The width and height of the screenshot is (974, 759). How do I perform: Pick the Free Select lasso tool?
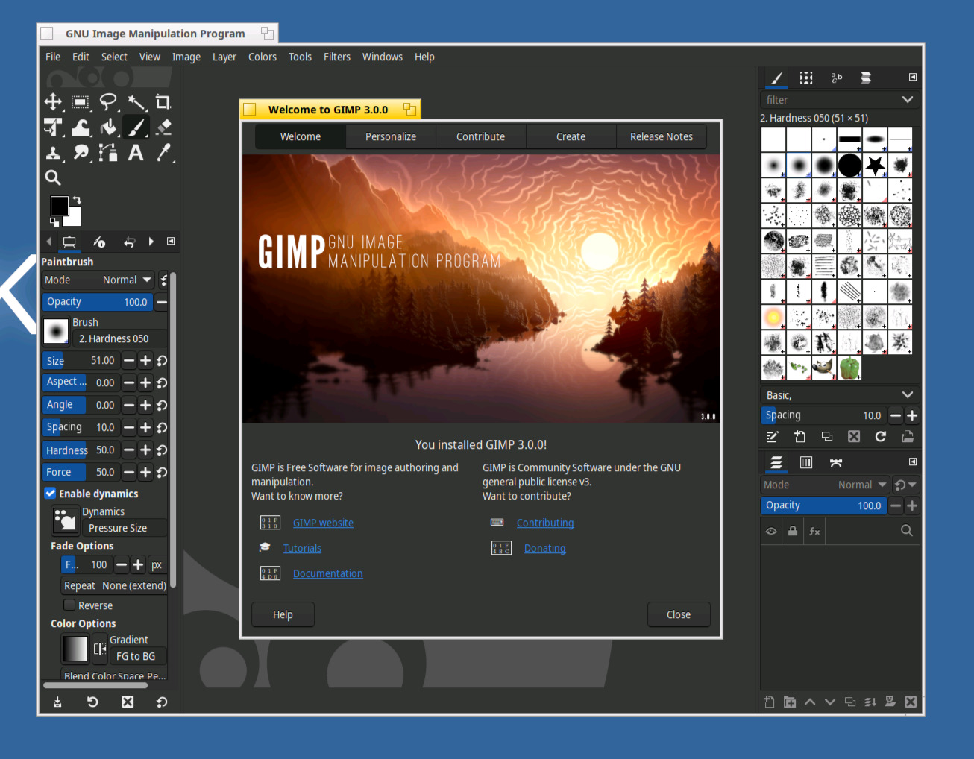[108, 102]
